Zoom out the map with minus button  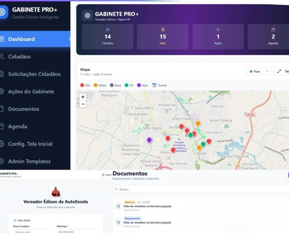(x=83, y=104)
